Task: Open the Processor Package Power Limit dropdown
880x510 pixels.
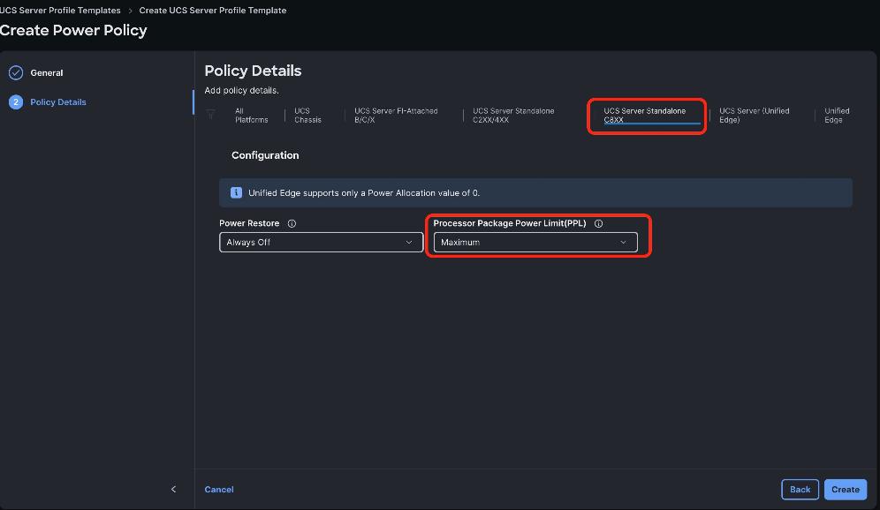Action: pos(535,242)
